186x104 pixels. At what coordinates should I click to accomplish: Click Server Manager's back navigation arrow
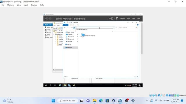46,18
